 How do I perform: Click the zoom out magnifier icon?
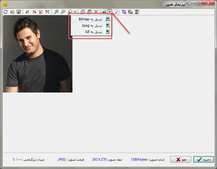pos(63,12)
